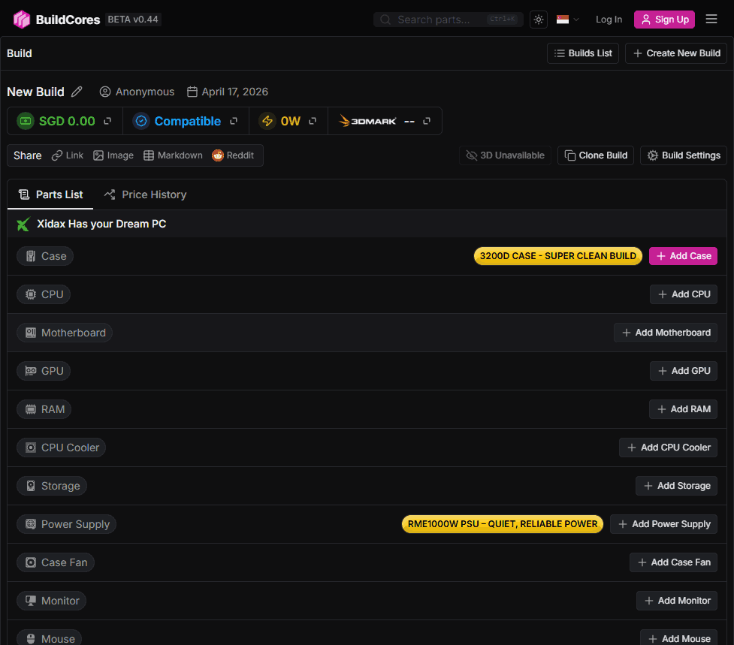Copy the build as Markdown

pyautogui.click(x=173, y=155)
